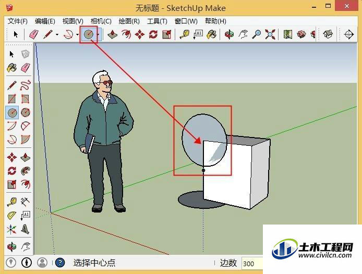Select the Freehand squiggle tool
The width and height of the screenshot is (362, 274).
(26, 85)
